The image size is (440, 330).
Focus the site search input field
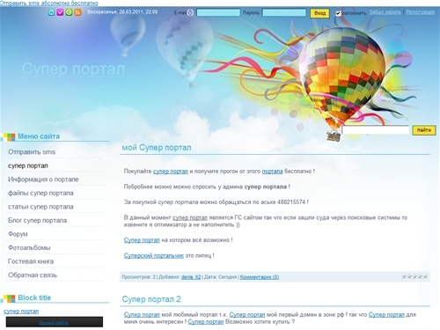[376, 130]
